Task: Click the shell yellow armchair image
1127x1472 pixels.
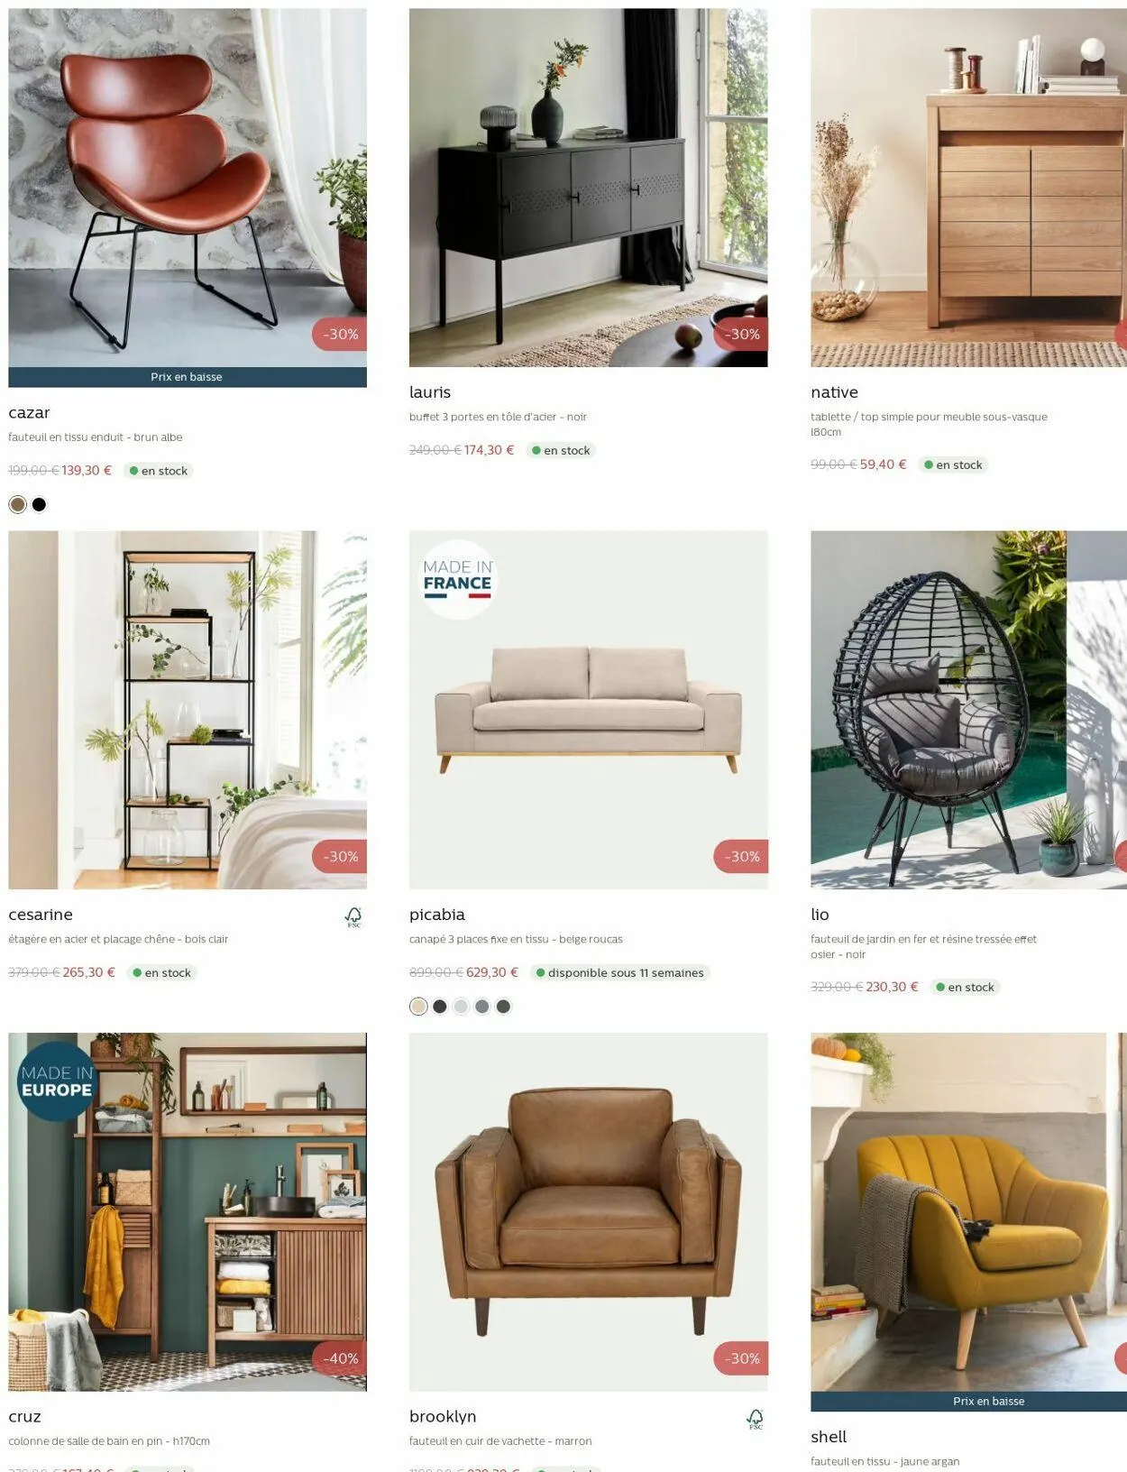Action: tap(968, 1211)
